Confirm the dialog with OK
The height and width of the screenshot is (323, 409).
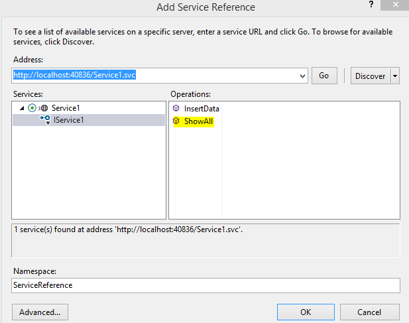point(306,312)
